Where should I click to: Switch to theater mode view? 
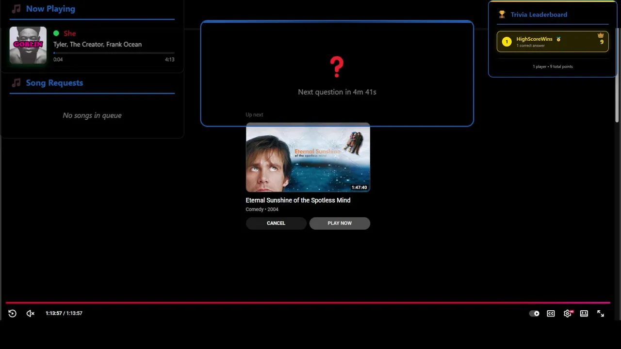pyautogui.click(x=584, y=314)
